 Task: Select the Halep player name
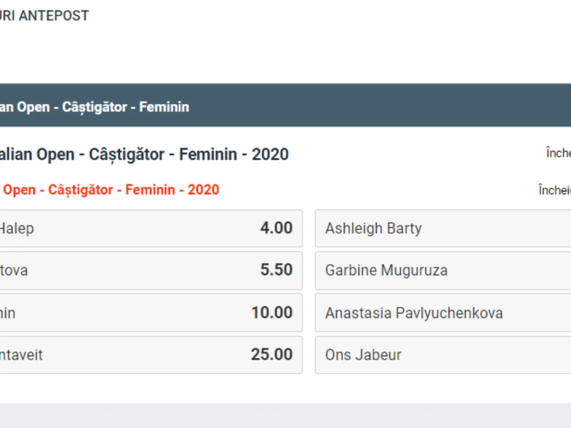(x=17, y=229)
